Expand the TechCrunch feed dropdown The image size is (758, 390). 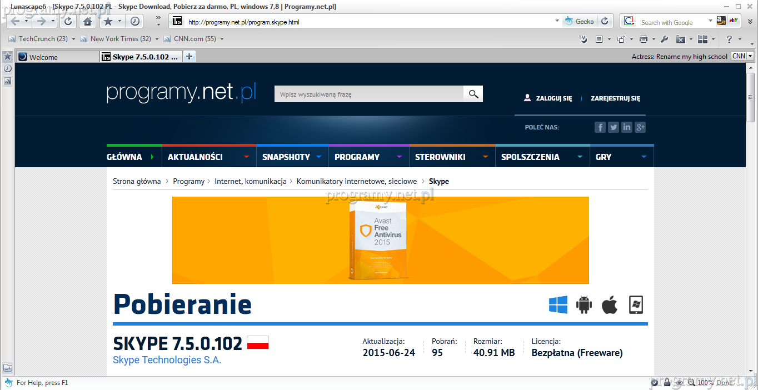click(x=73, y=39)
